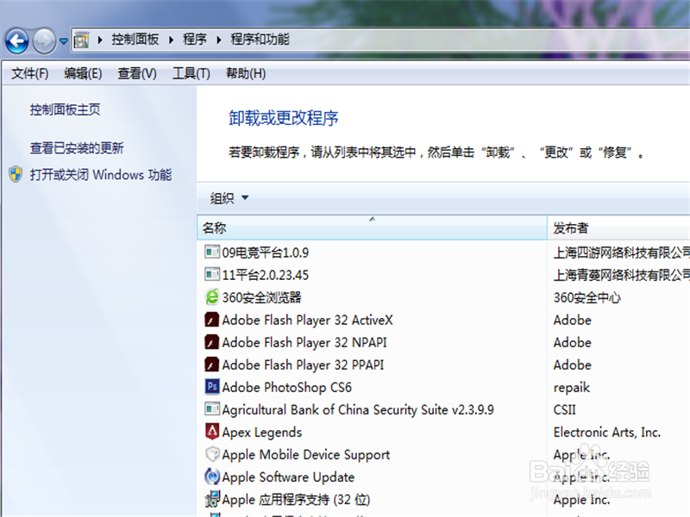
Task: Click the shield icon beside Windows 功能
Action: point(16,175)
